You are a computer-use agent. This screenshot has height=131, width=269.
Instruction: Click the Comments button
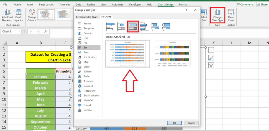(x=246, y=5)
